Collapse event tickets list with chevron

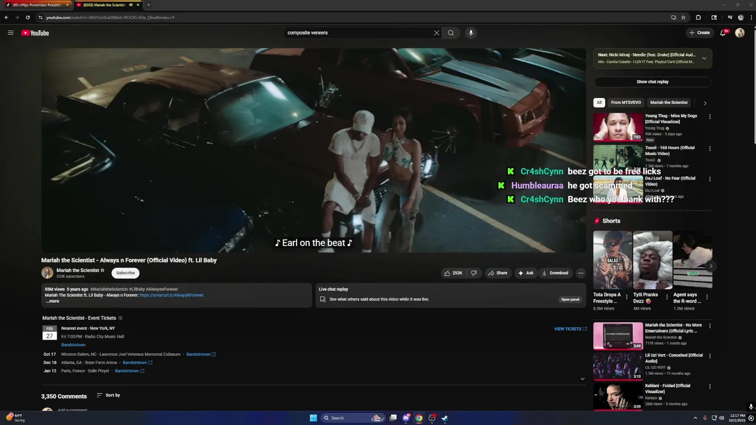(x=582, y=379)
